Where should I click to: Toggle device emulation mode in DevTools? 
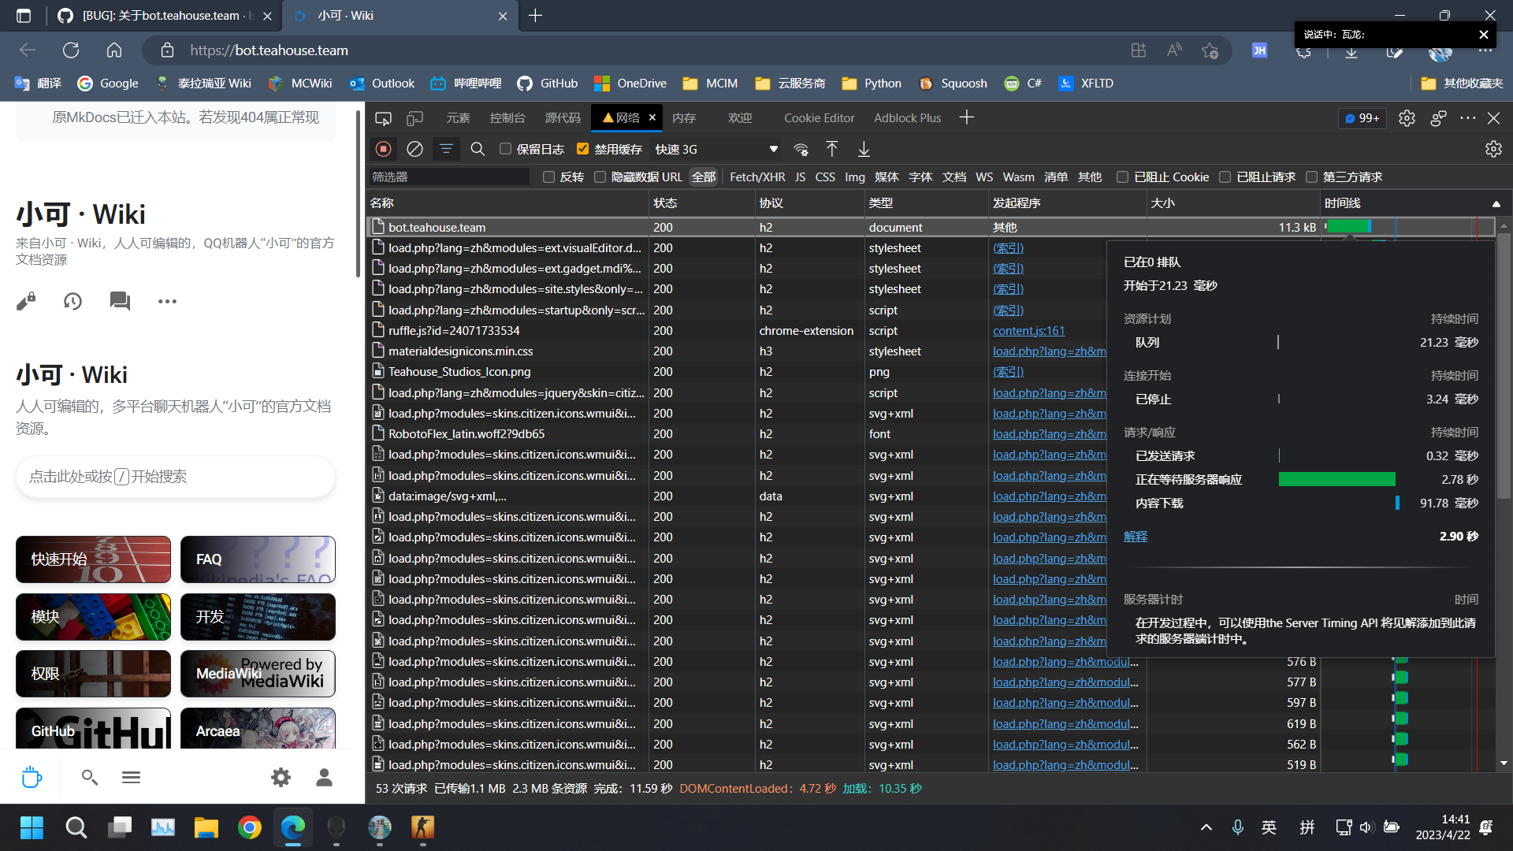coord(414,118)
